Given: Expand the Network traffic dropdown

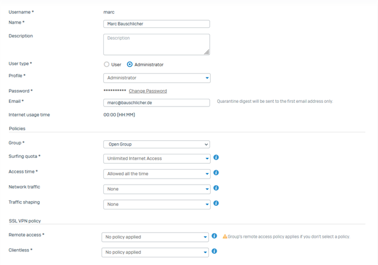Looking at the screenshot, I should click(x=157, y=189).
